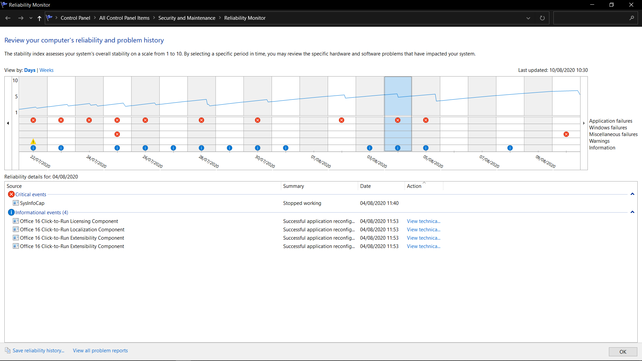Select the 01/08/2020 column in the chart
Image resolution: width=642 pixels, height=361 pixels.
[x=314, y=114]
